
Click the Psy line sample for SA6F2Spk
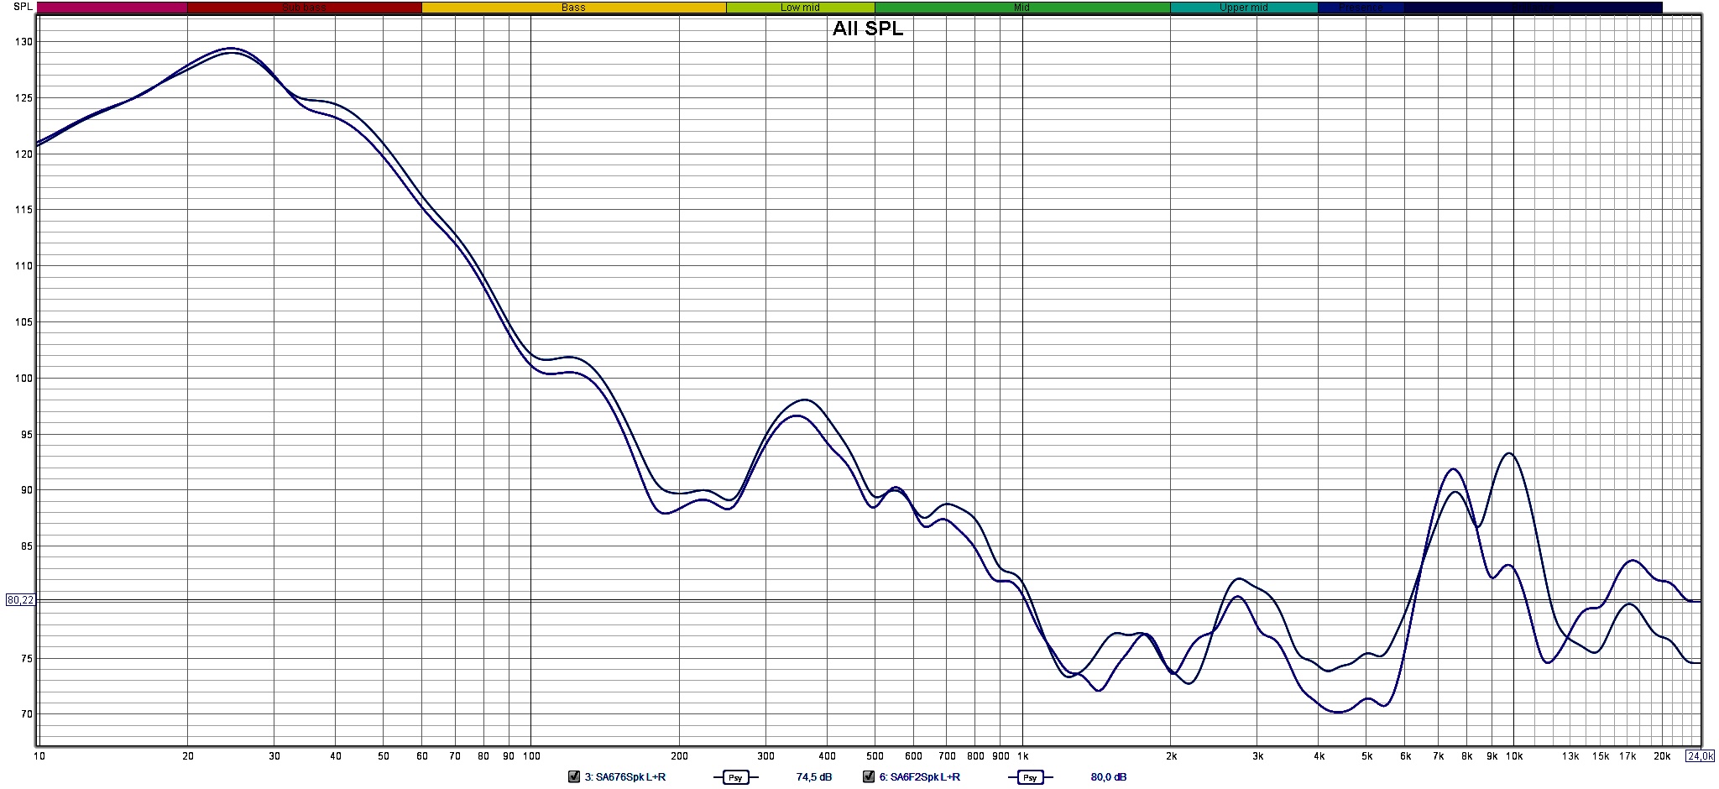[x=1030, y=777]
